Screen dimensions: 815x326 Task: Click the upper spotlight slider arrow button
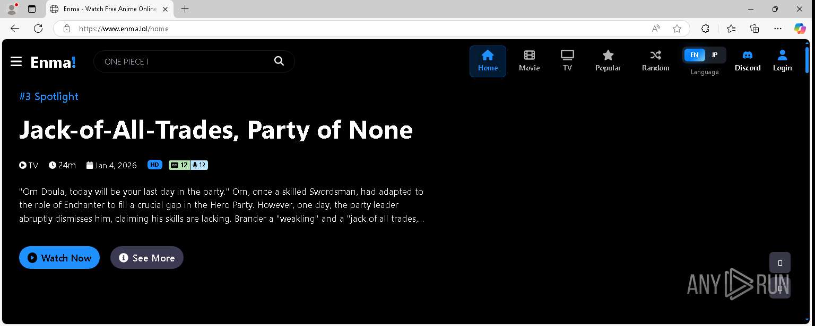tap(780, 262)
